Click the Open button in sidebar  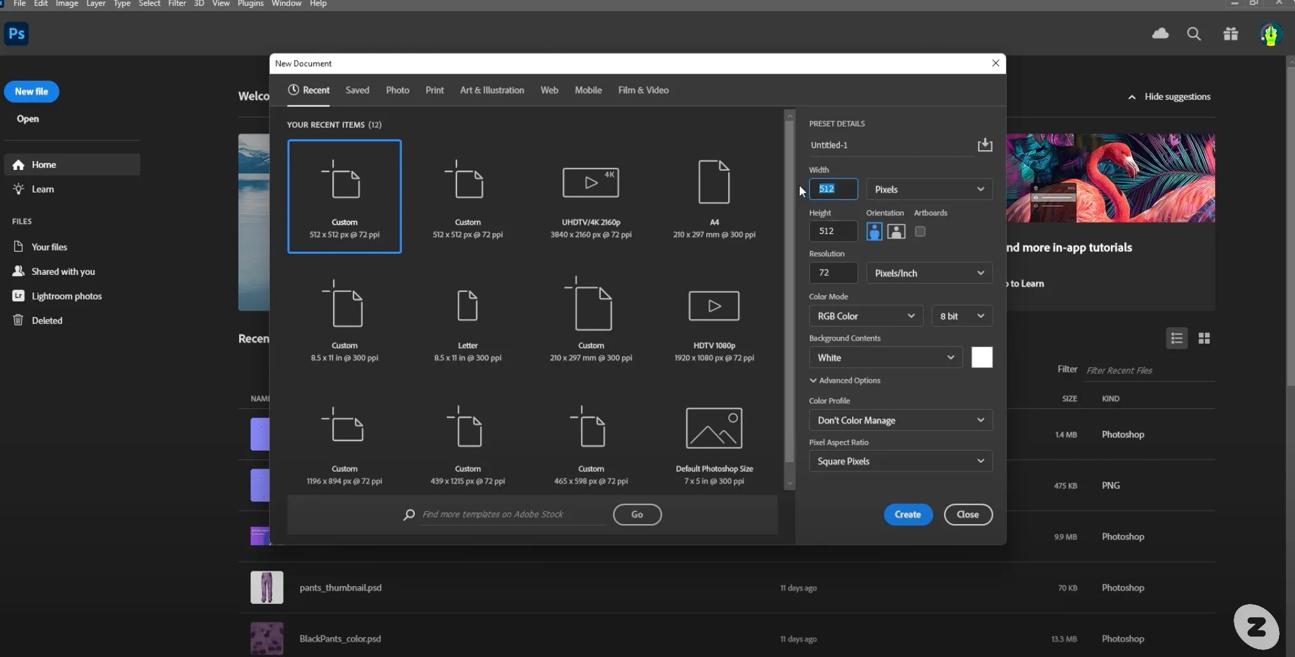pyautogui.click(x=27, y=119)
